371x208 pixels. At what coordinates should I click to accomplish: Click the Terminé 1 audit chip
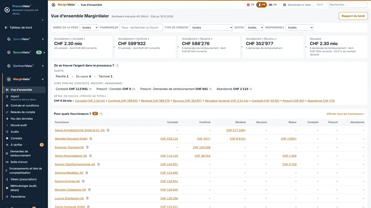pyautogui.click(x=106, y=76)
